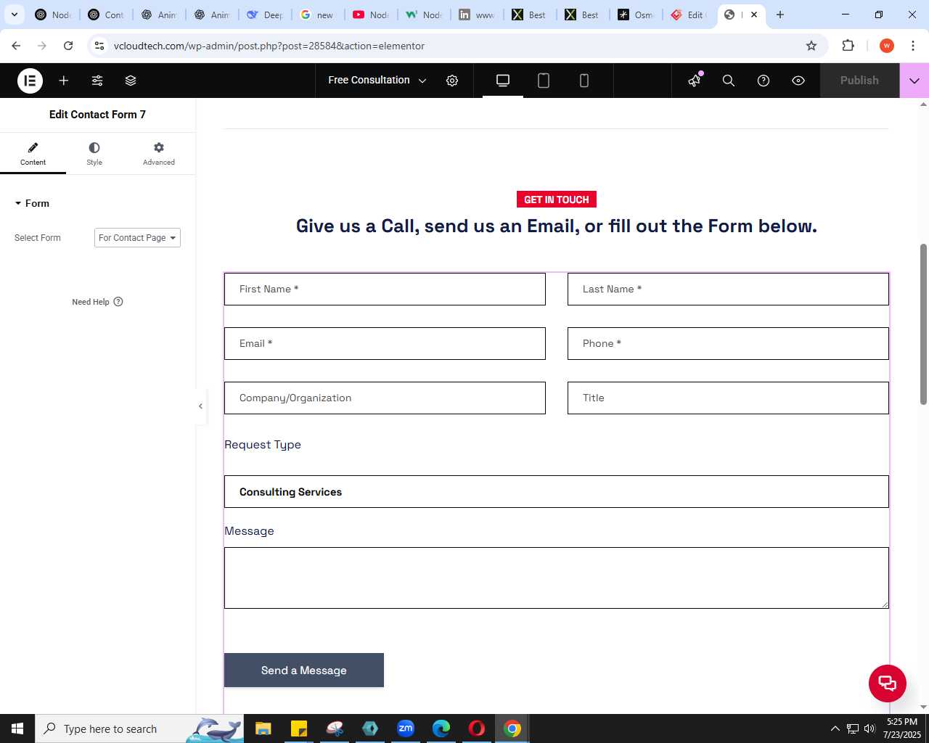Collapse the Form section
This screenshot has height=743, width=929.
pyautogui.click(x=32, y=203)
